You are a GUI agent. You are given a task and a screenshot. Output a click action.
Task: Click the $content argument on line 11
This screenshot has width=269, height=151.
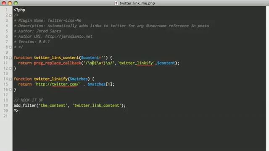(x=166, y=63)
